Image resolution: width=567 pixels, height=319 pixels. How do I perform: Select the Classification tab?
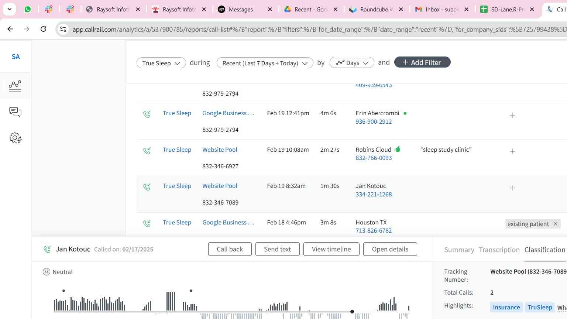[544, 250]
